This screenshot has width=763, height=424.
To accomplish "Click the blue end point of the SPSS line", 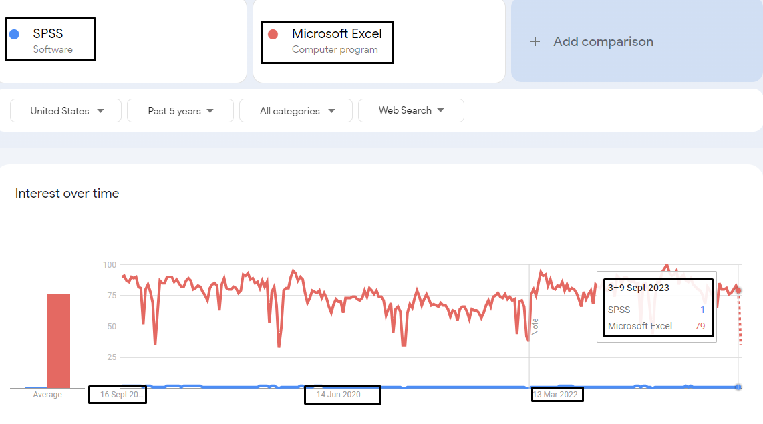I will point(738,387).
